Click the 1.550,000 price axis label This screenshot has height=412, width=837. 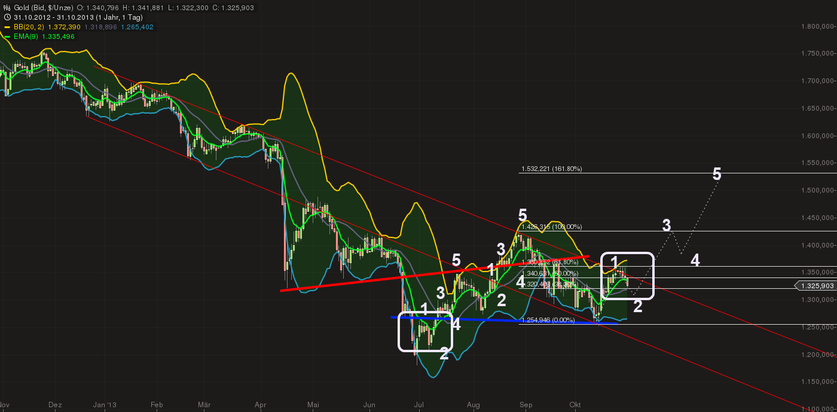pyautogui.click(x=818, y=163)
